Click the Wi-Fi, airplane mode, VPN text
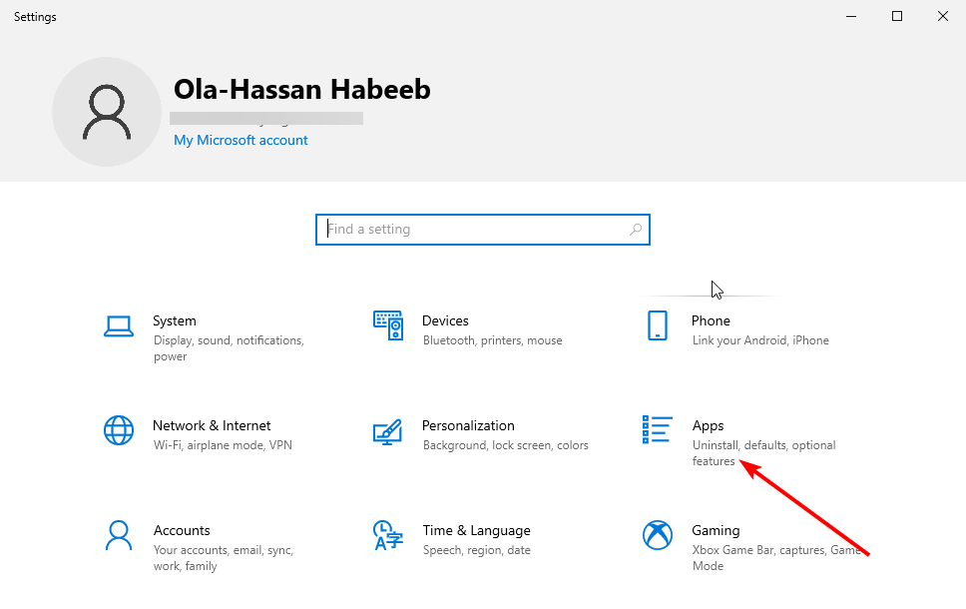This screenshot has width=966, height=609. click(223, 445)
